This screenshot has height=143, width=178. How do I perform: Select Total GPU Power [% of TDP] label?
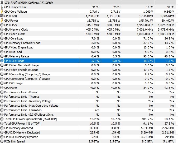pos(22,124)
